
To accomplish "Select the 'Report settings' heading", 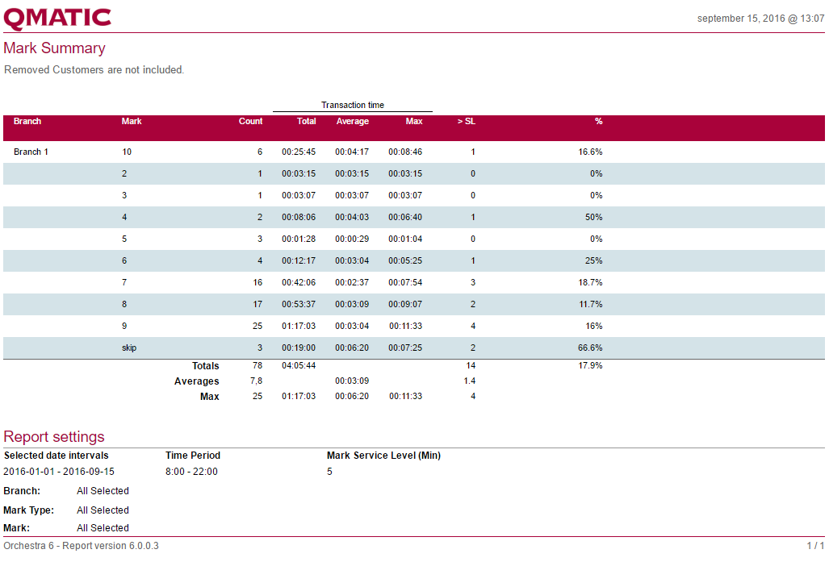I will (x=54, y=437).
